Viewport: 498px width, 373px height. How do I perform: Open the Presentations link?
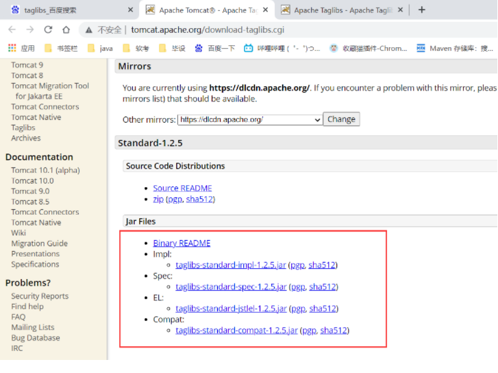coord(35,254)
